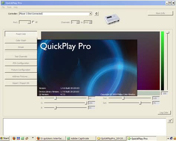Click the green brightness gradient bar
The image size is (176, 141).
tap(162, 61)
